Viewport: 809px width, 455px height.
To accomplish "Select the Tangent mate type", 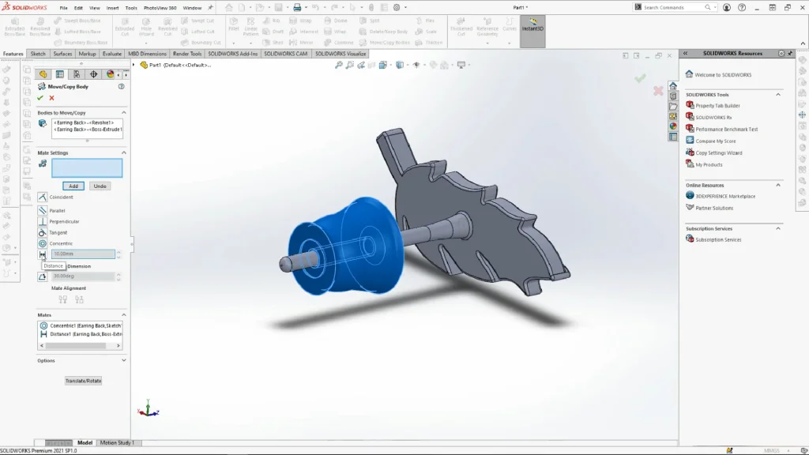I will pyautogui.click(x=43, y=233).
